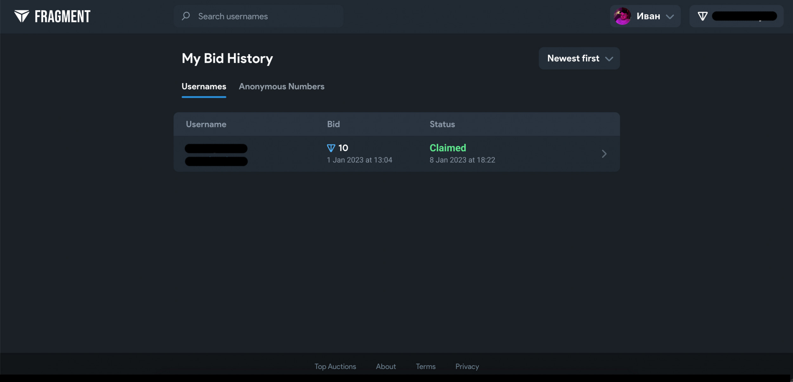Open the Privacy footer link

point(467,366)
